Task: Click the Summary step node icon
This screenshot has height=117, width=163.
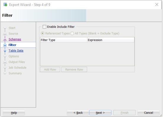Action: 5,73
